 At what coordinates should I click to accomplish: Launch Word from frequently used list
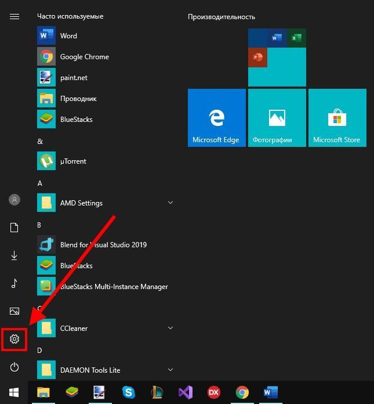[x=107, y=35]
